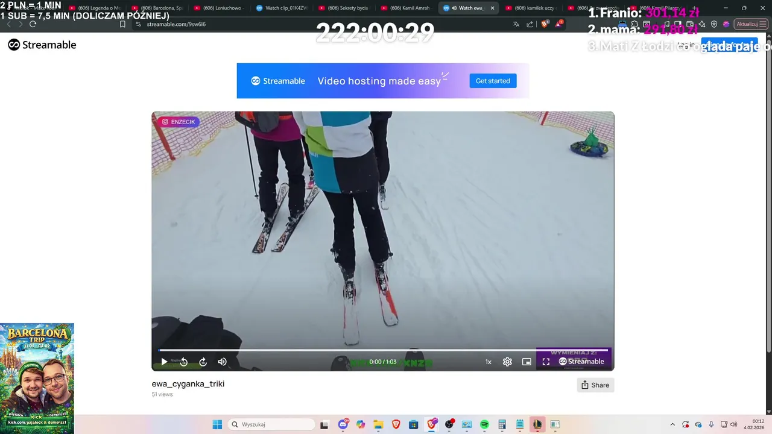Click the video title ewa_cyganka_triki
The image size is (772, 434).
coord(188,384)
